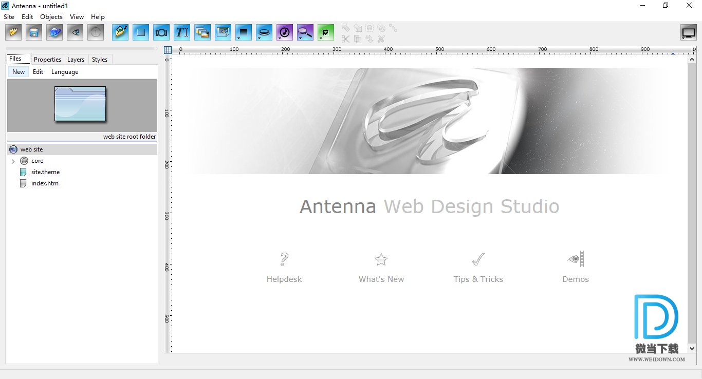Switch to the Styles tab
Viewport: 702px width, 379px height.
coord(100,60)
